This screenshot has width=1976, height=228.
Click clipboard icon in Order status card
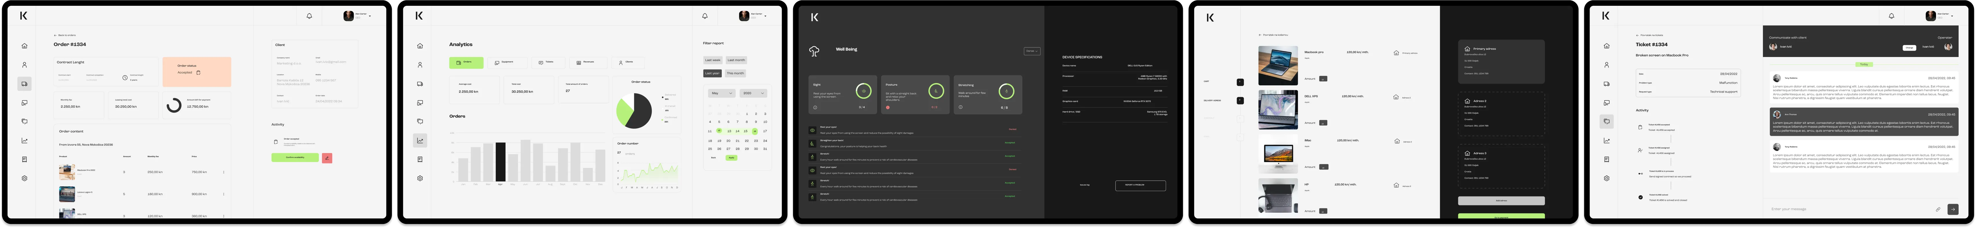coord(199,73)
